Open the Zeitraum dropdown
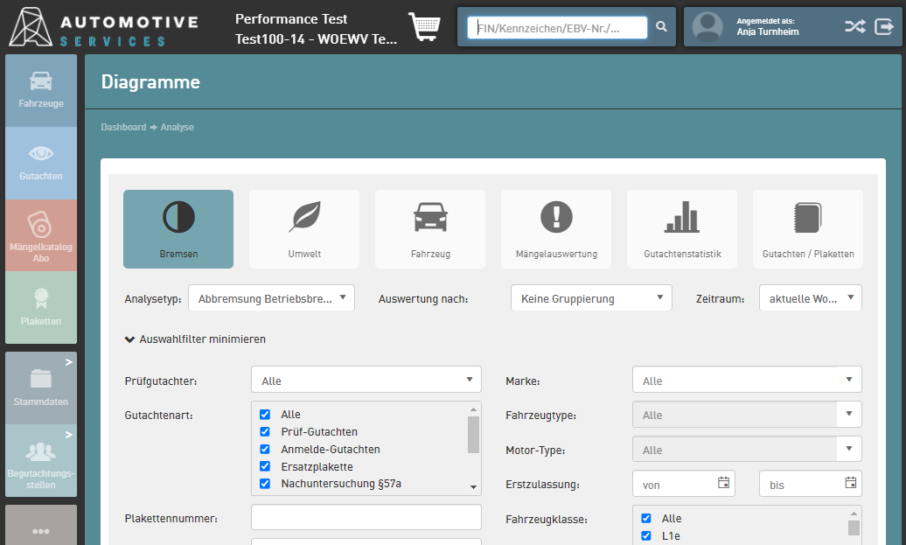 pyautogui.click(x=810, y=298)
